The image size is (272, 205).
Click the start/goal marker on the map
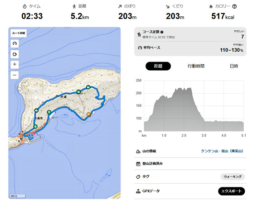31,135
